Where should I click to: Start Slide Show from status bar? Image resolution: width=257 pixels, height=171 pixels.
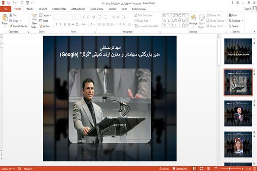point(216,169)
